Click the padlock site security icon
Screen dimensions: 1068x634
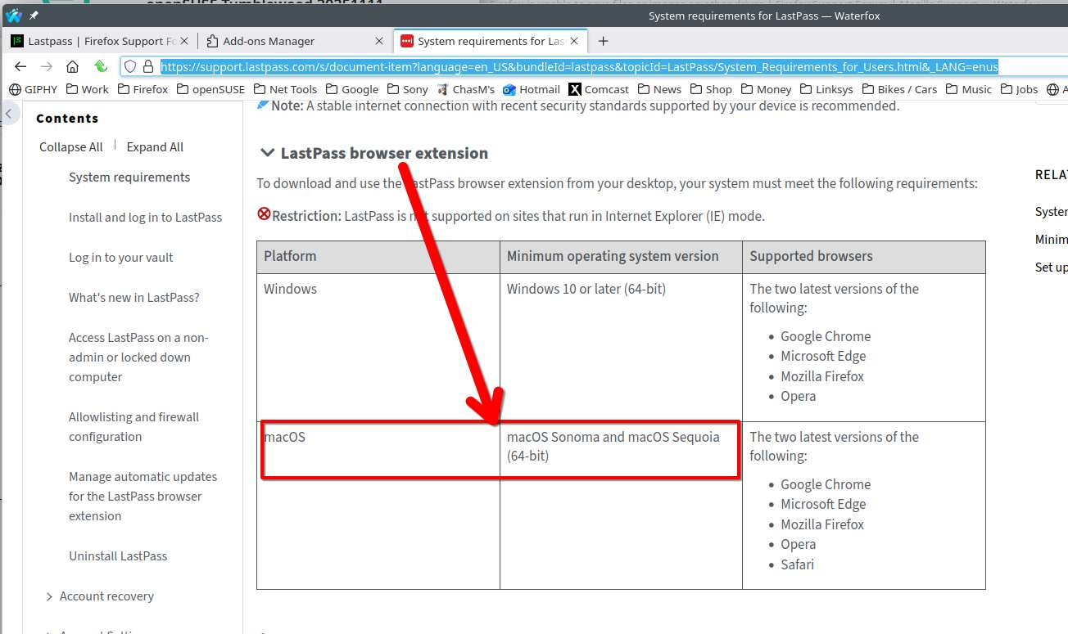(148, 67)
